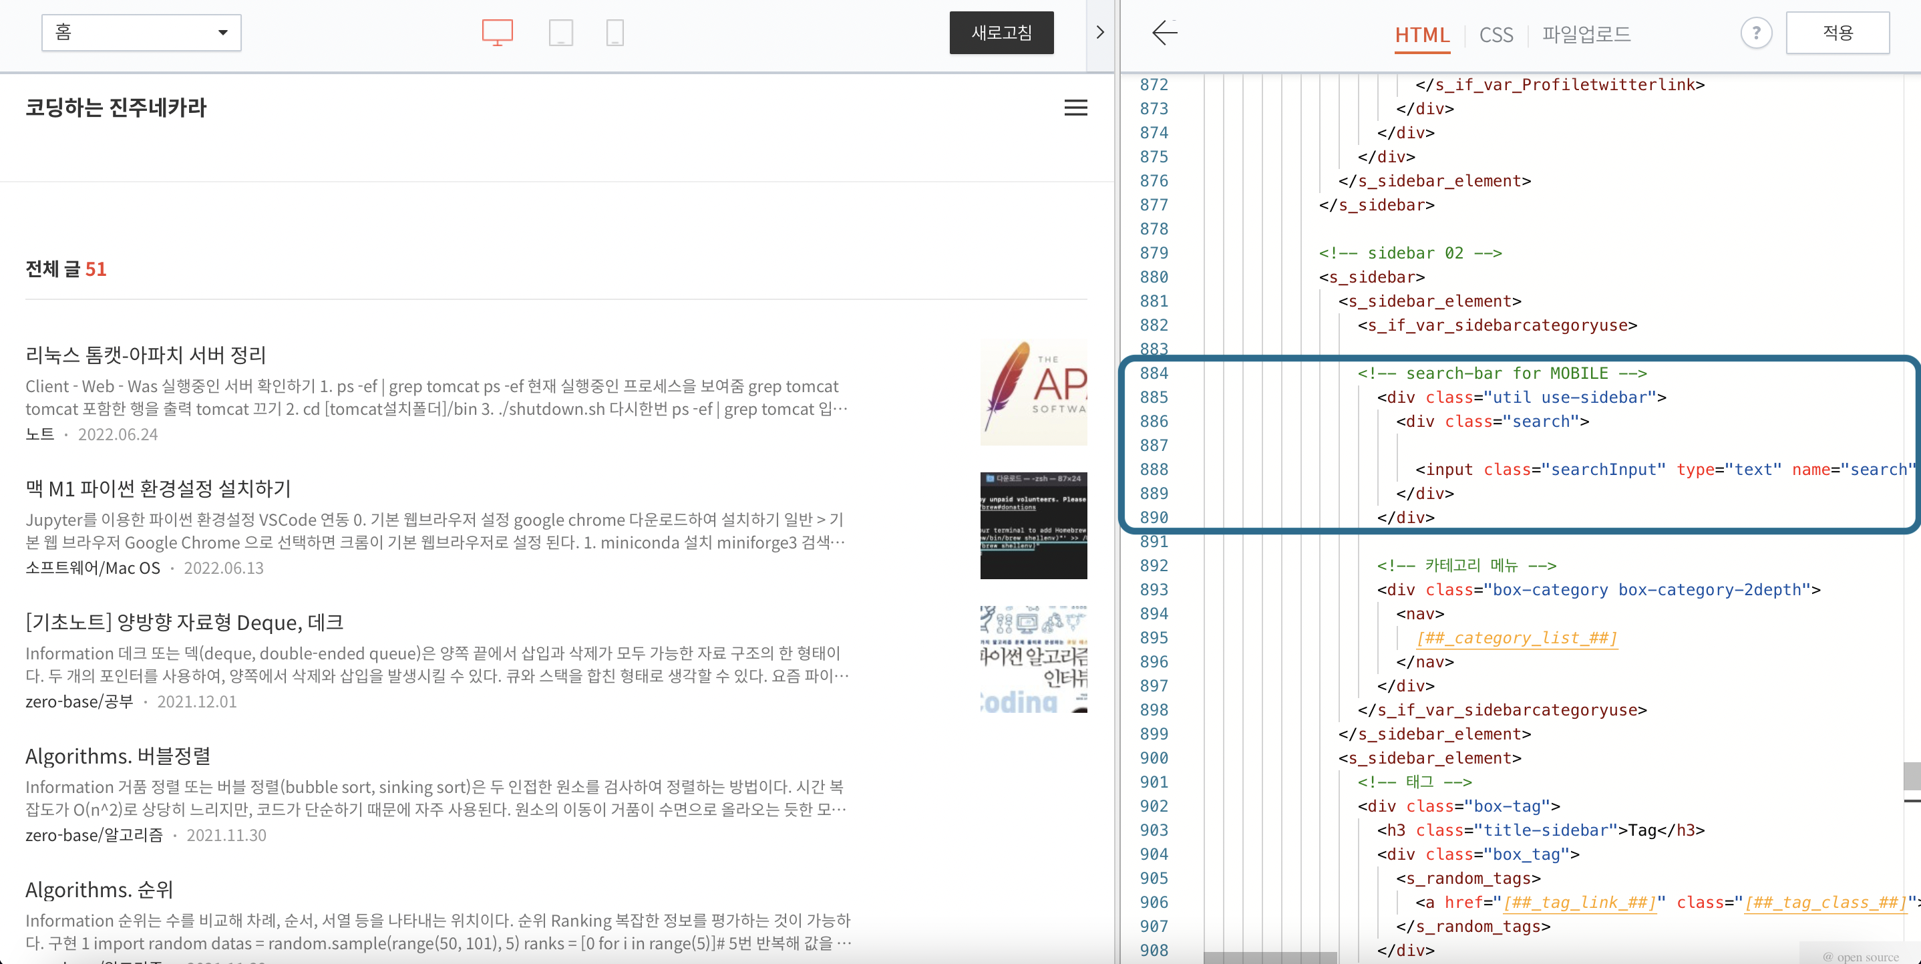The height and width of the screenshot is (964, 1921).
Task: Switch to the 파일업로드 tab
Action: 1586,34
